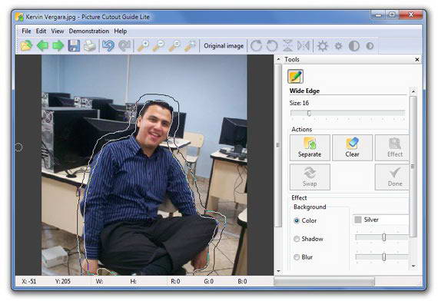Select the Blur background radio button
The height and width of the screenshot is (301, 438).
tap(297, 257)
